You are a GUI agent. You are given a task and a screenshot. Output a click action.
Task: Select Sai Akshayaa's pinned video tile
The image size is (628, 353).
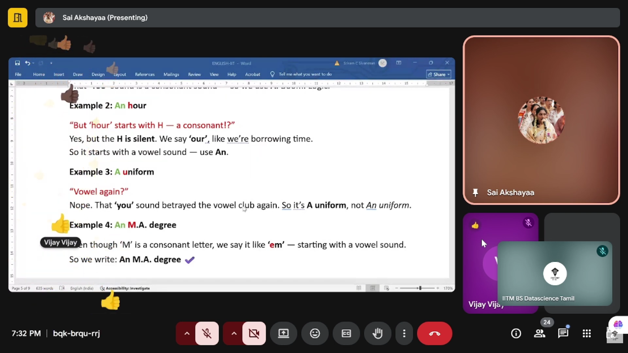point(541,120)
